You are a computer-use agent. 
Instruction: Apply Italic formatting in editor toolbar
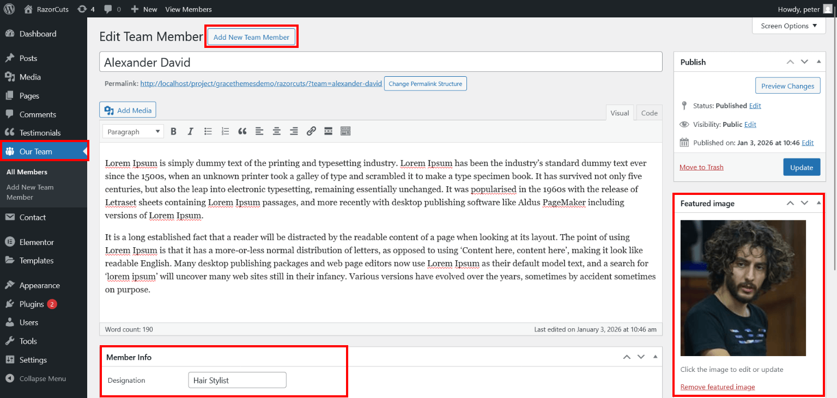point(190,131)
